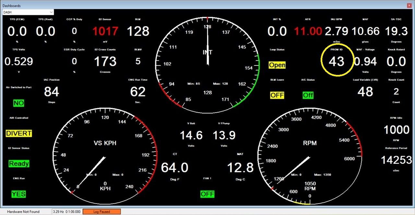Click the orange Log Paused button
Screen dimensions: 415x215
coord(102,212)
